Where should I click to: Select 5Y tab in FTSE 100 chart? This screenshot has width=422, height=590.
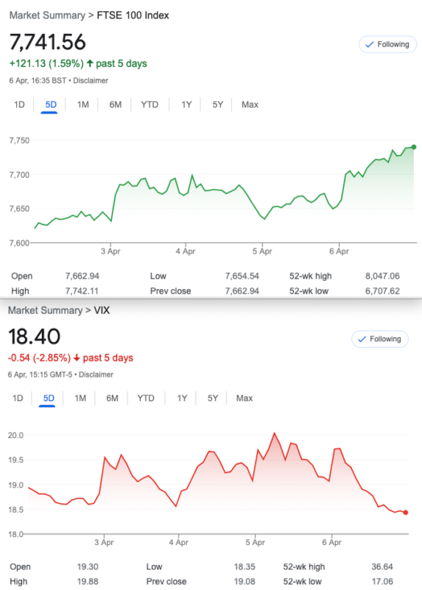[x=217, y=105]
